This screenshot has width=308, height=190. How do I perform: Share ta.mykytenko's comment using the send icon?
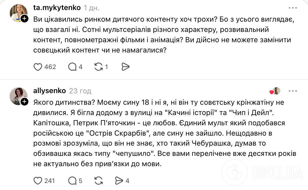pos(125,67)
